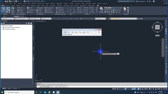Toggle snap mode in status bar
The width and height of the screenshot is (168, 94).
(x=120, y=89)
